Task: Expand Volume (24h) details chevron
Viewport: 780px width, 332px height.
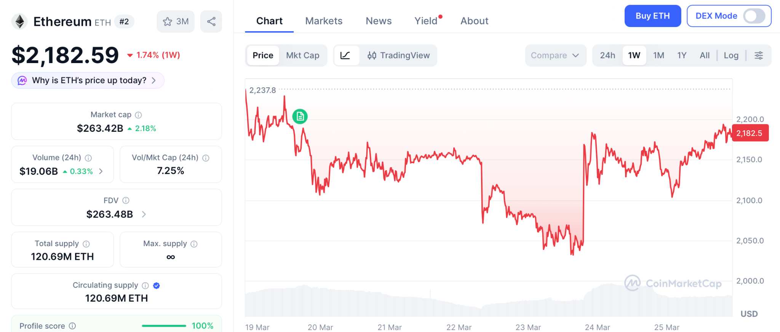Action: (x=101, y=171)
